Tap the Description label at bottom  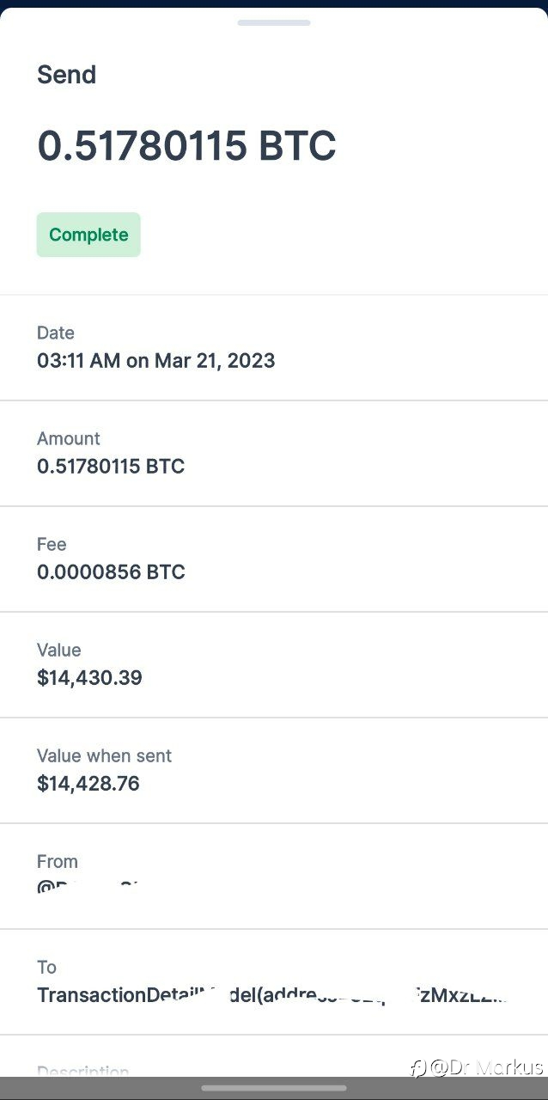tap(83, 1071)
